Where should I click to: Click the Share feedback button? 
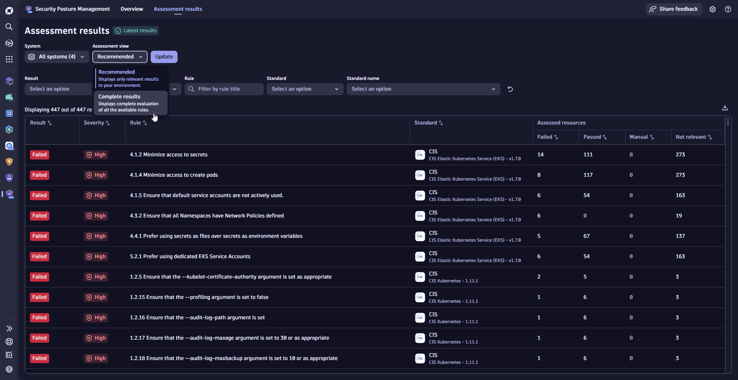674,9
